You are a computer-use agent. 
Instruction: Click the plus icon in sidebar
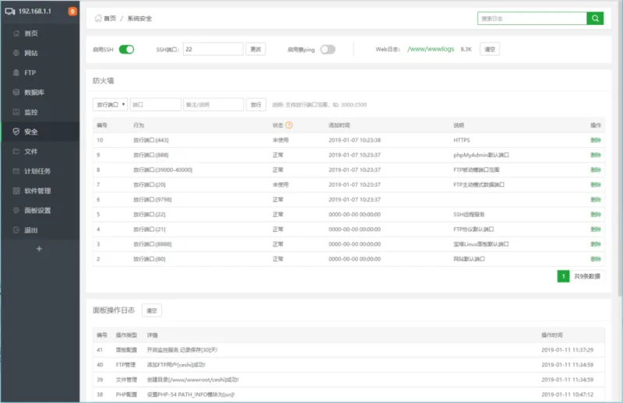click(40, 249)
